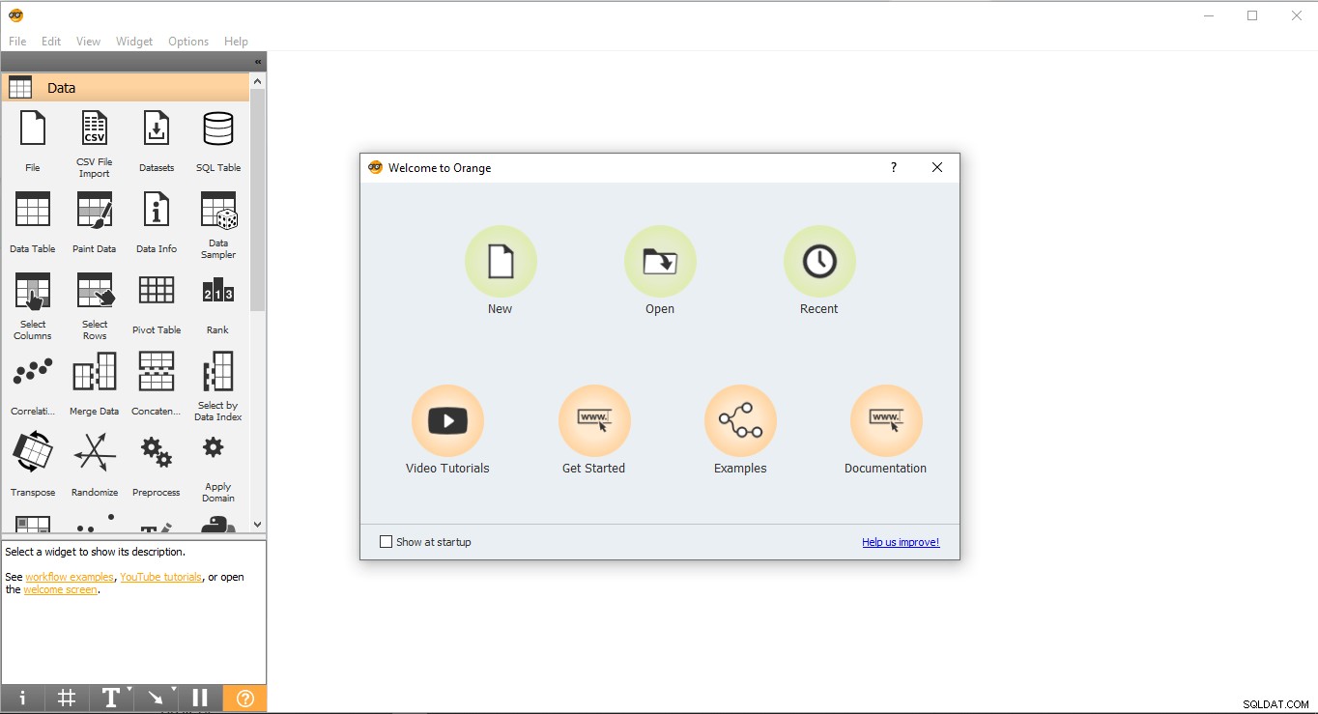The width and height of the screenshot is (1318, 714).
Task: Follow the 'Help us improve!' link
Action: point(901,542)
